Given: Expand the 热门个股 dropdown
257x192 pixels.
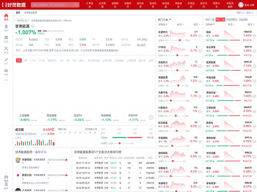Looking at the screenshot, I should [170, 20].
